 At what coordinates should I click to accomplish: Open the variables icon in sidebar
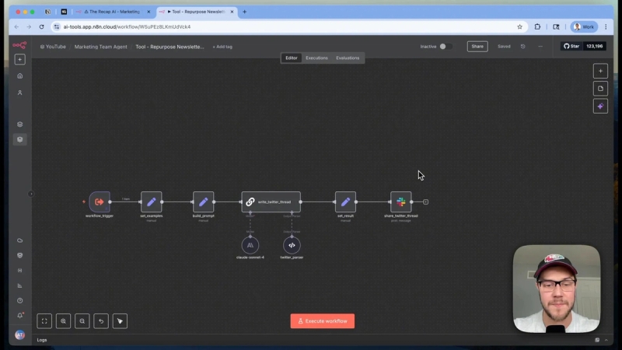pyautogui.click(x=20, y=271)
